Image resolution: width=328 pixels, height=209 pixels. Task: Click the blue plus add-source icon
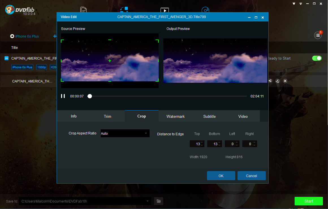click(55, 36)
